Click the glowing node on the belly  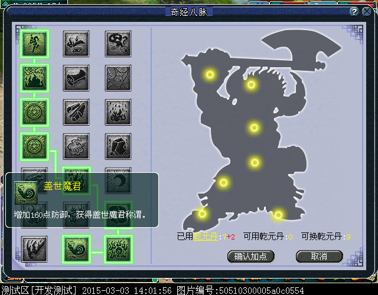coord(255,163)
